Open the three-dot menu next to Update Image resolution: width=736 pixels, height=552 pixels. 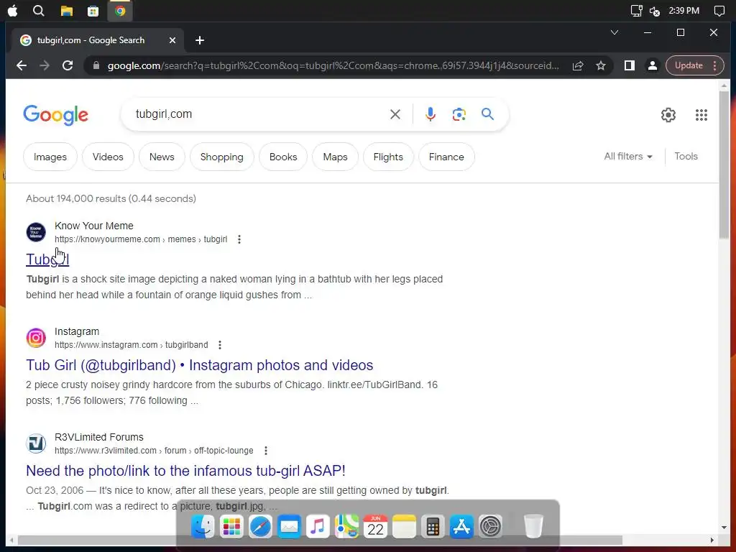(715, 65)
